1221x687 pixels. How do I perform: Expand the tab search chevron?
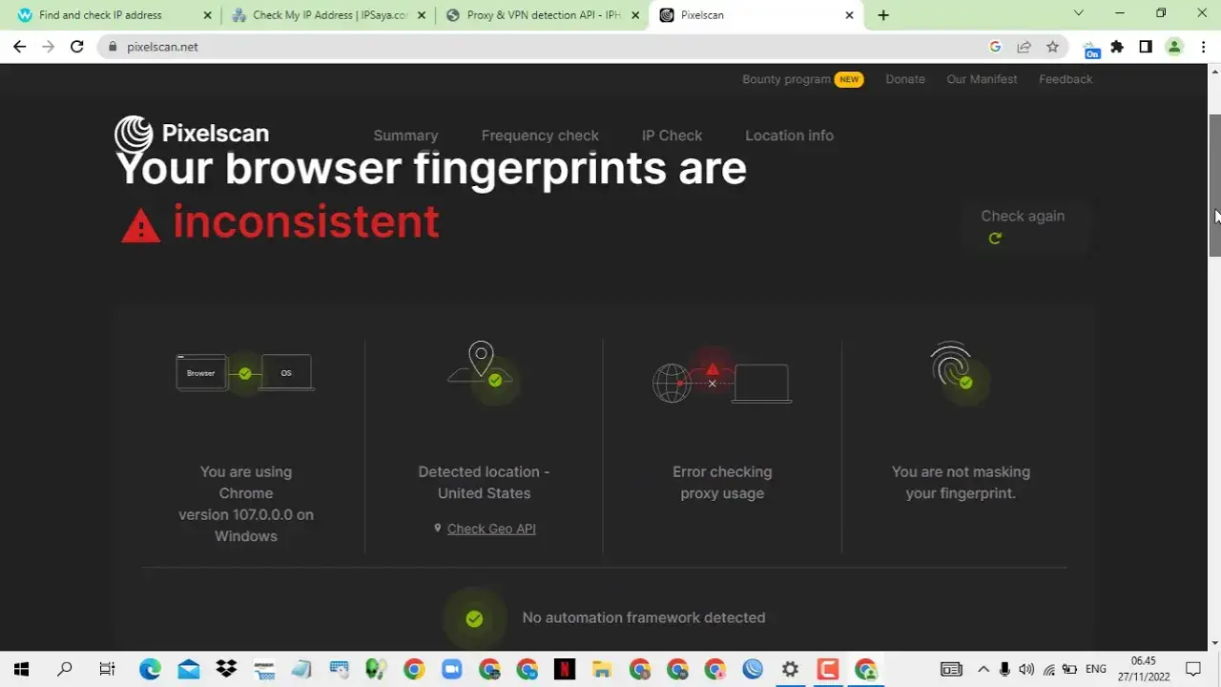coord(1079,13)
